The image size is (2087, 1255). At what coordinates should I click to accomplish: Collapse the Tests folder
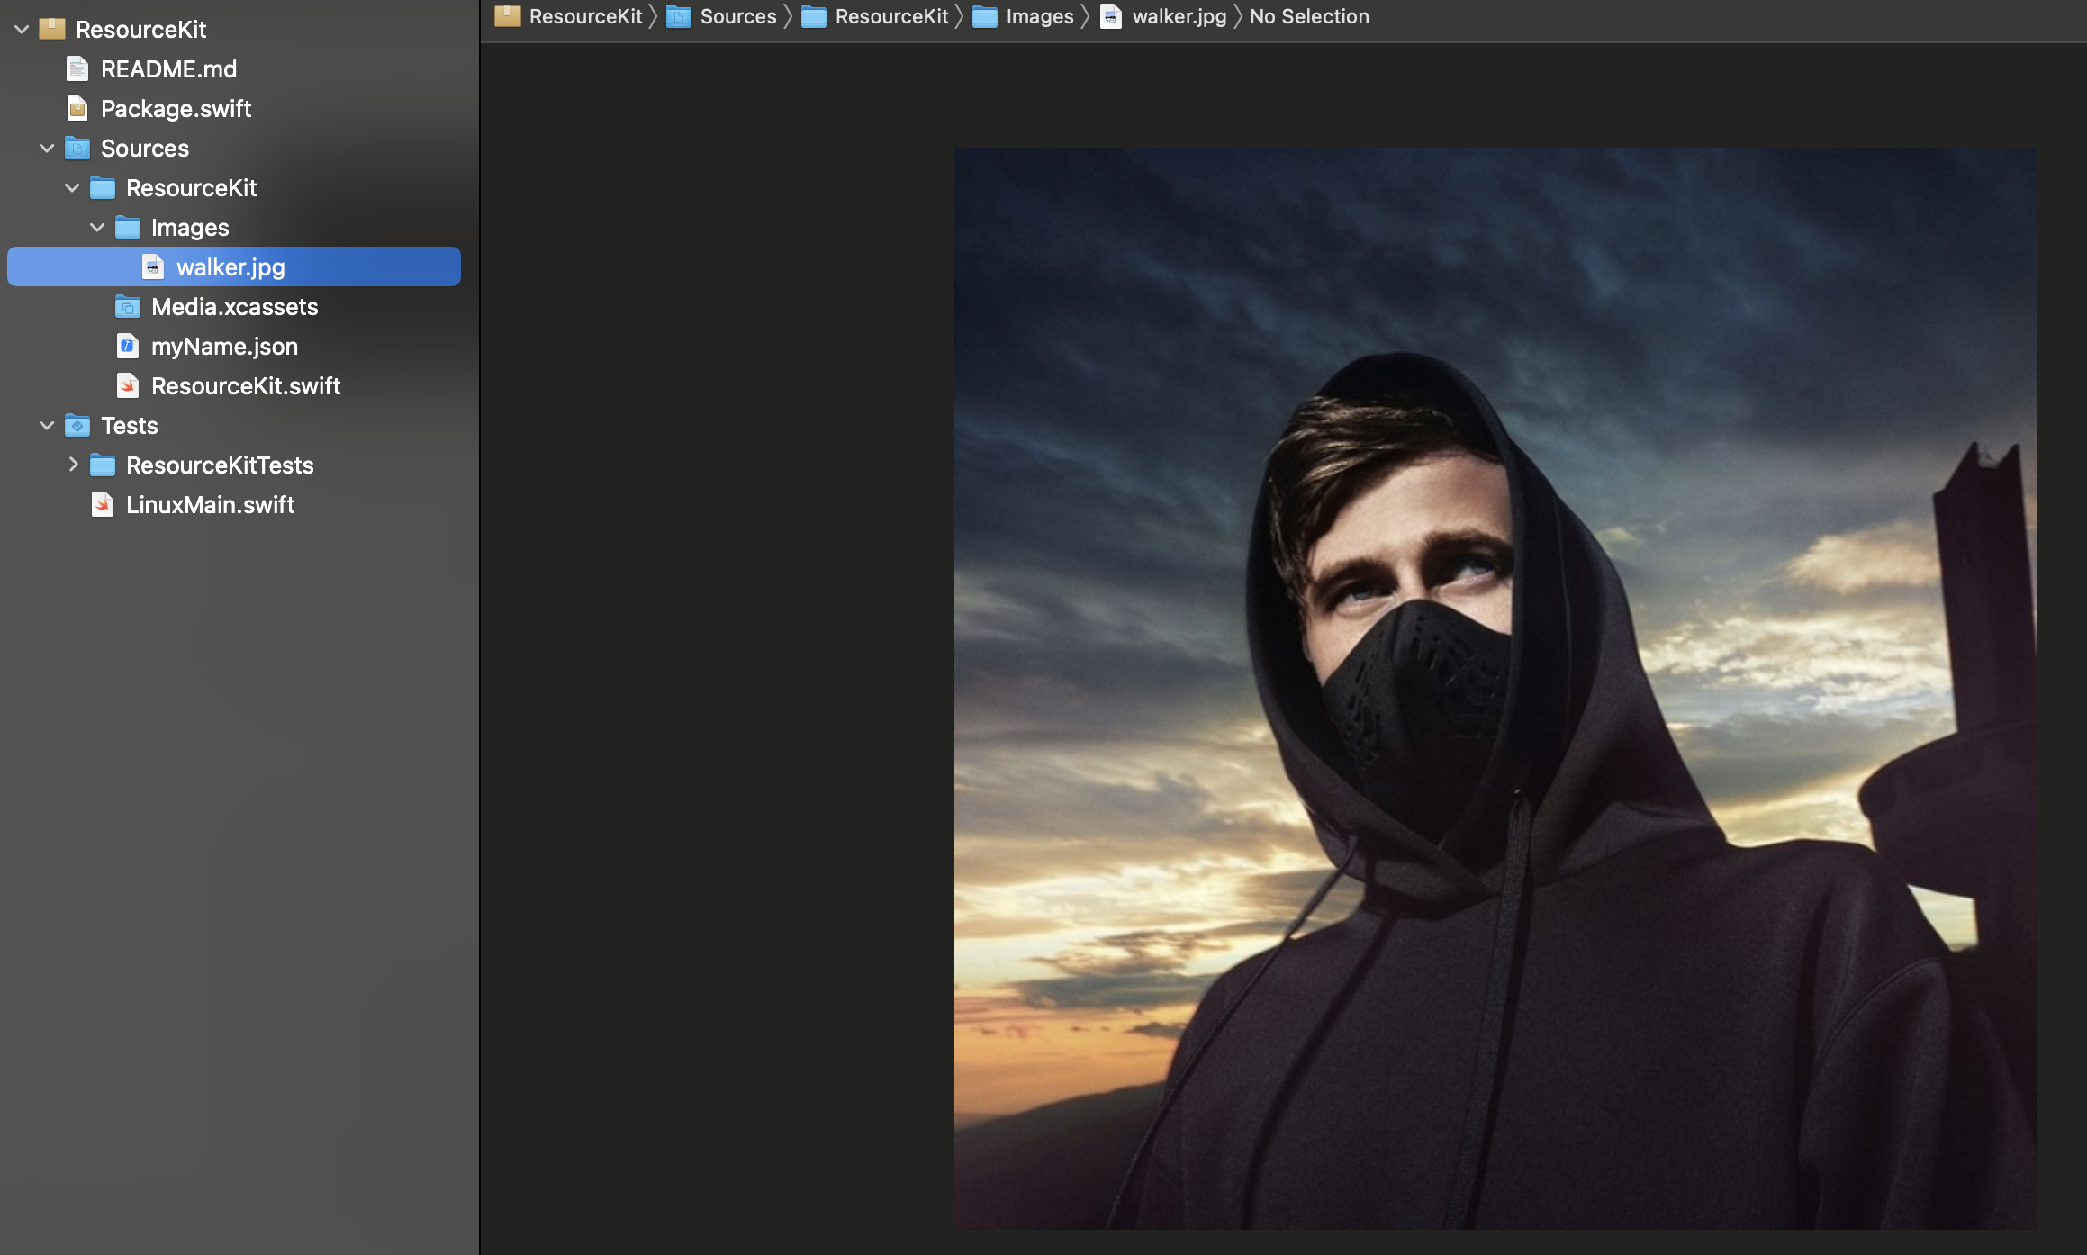point(47,426)
